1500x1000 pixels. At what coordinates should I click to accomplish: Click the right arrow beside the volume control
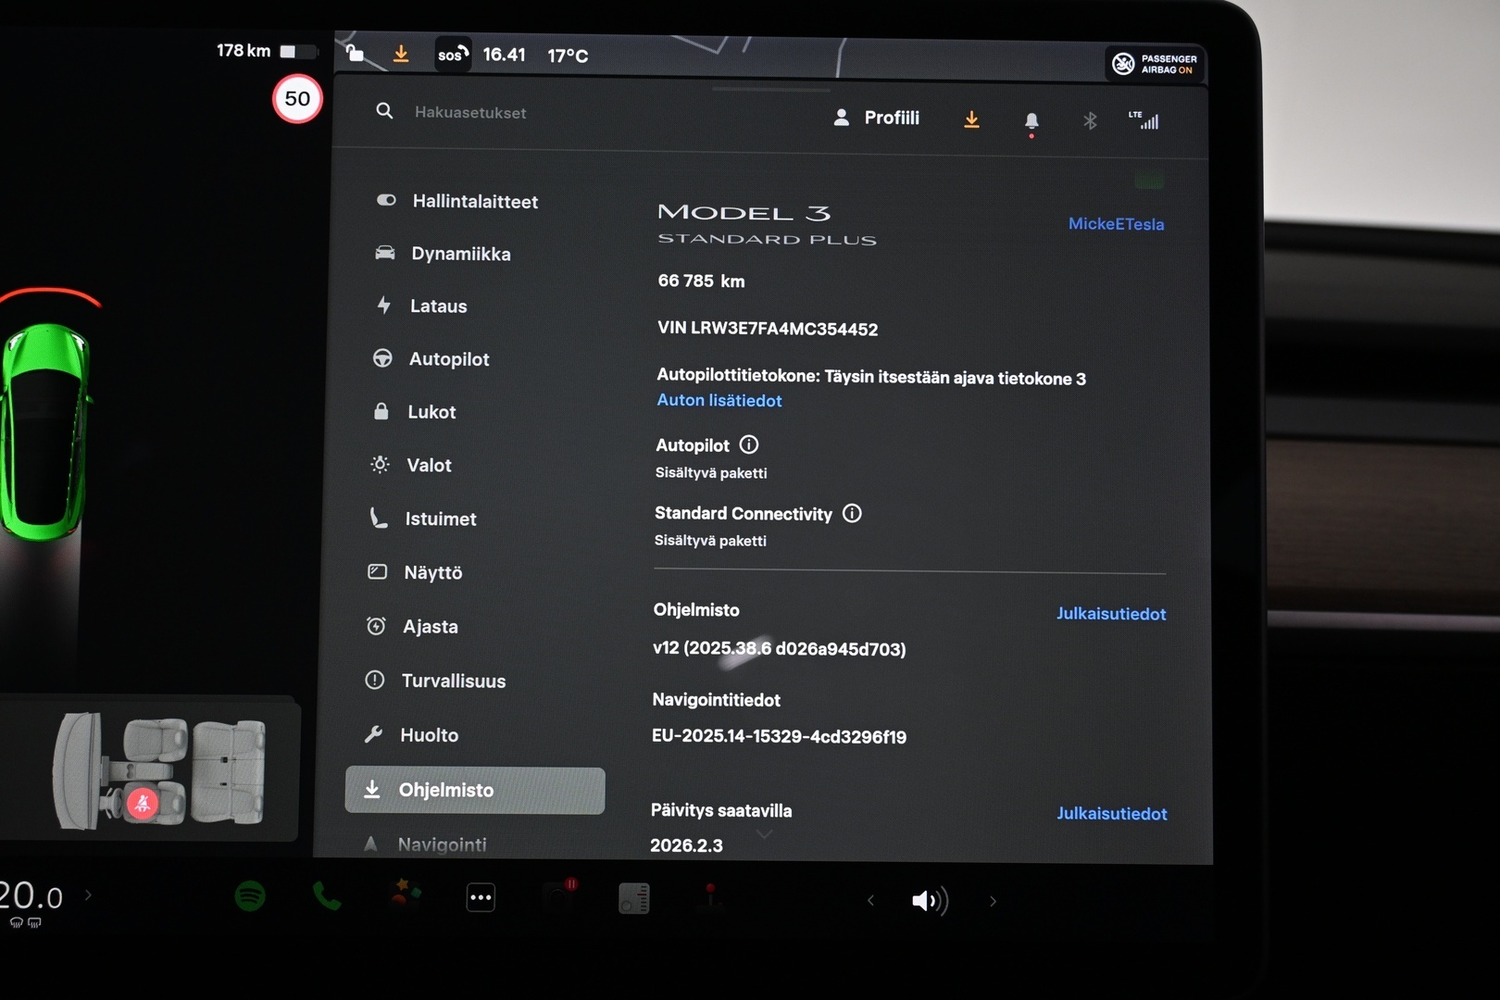point(993,900)
